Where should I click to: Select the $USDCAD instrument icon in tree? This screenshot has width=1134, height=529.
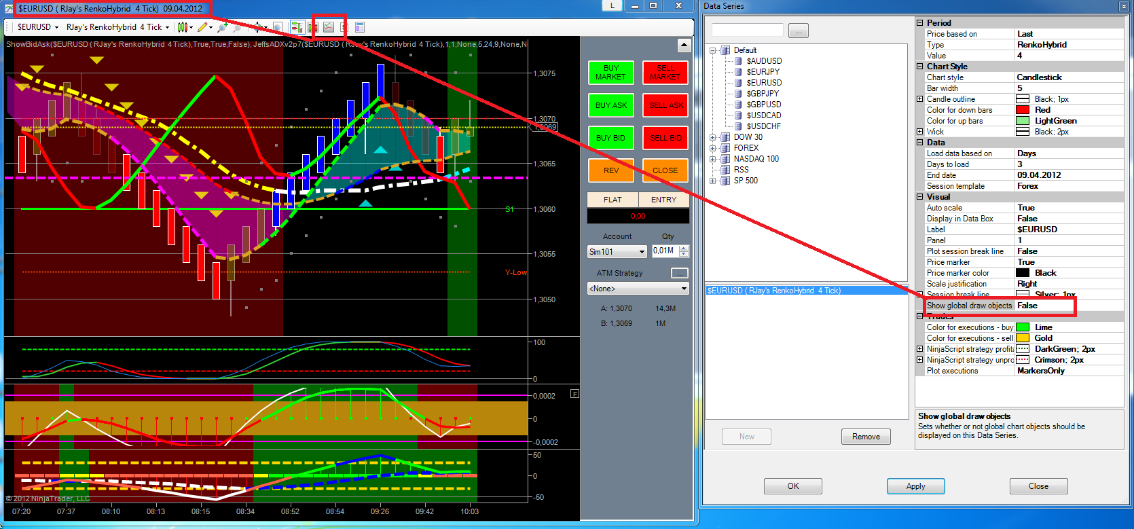tap(739, 115)
